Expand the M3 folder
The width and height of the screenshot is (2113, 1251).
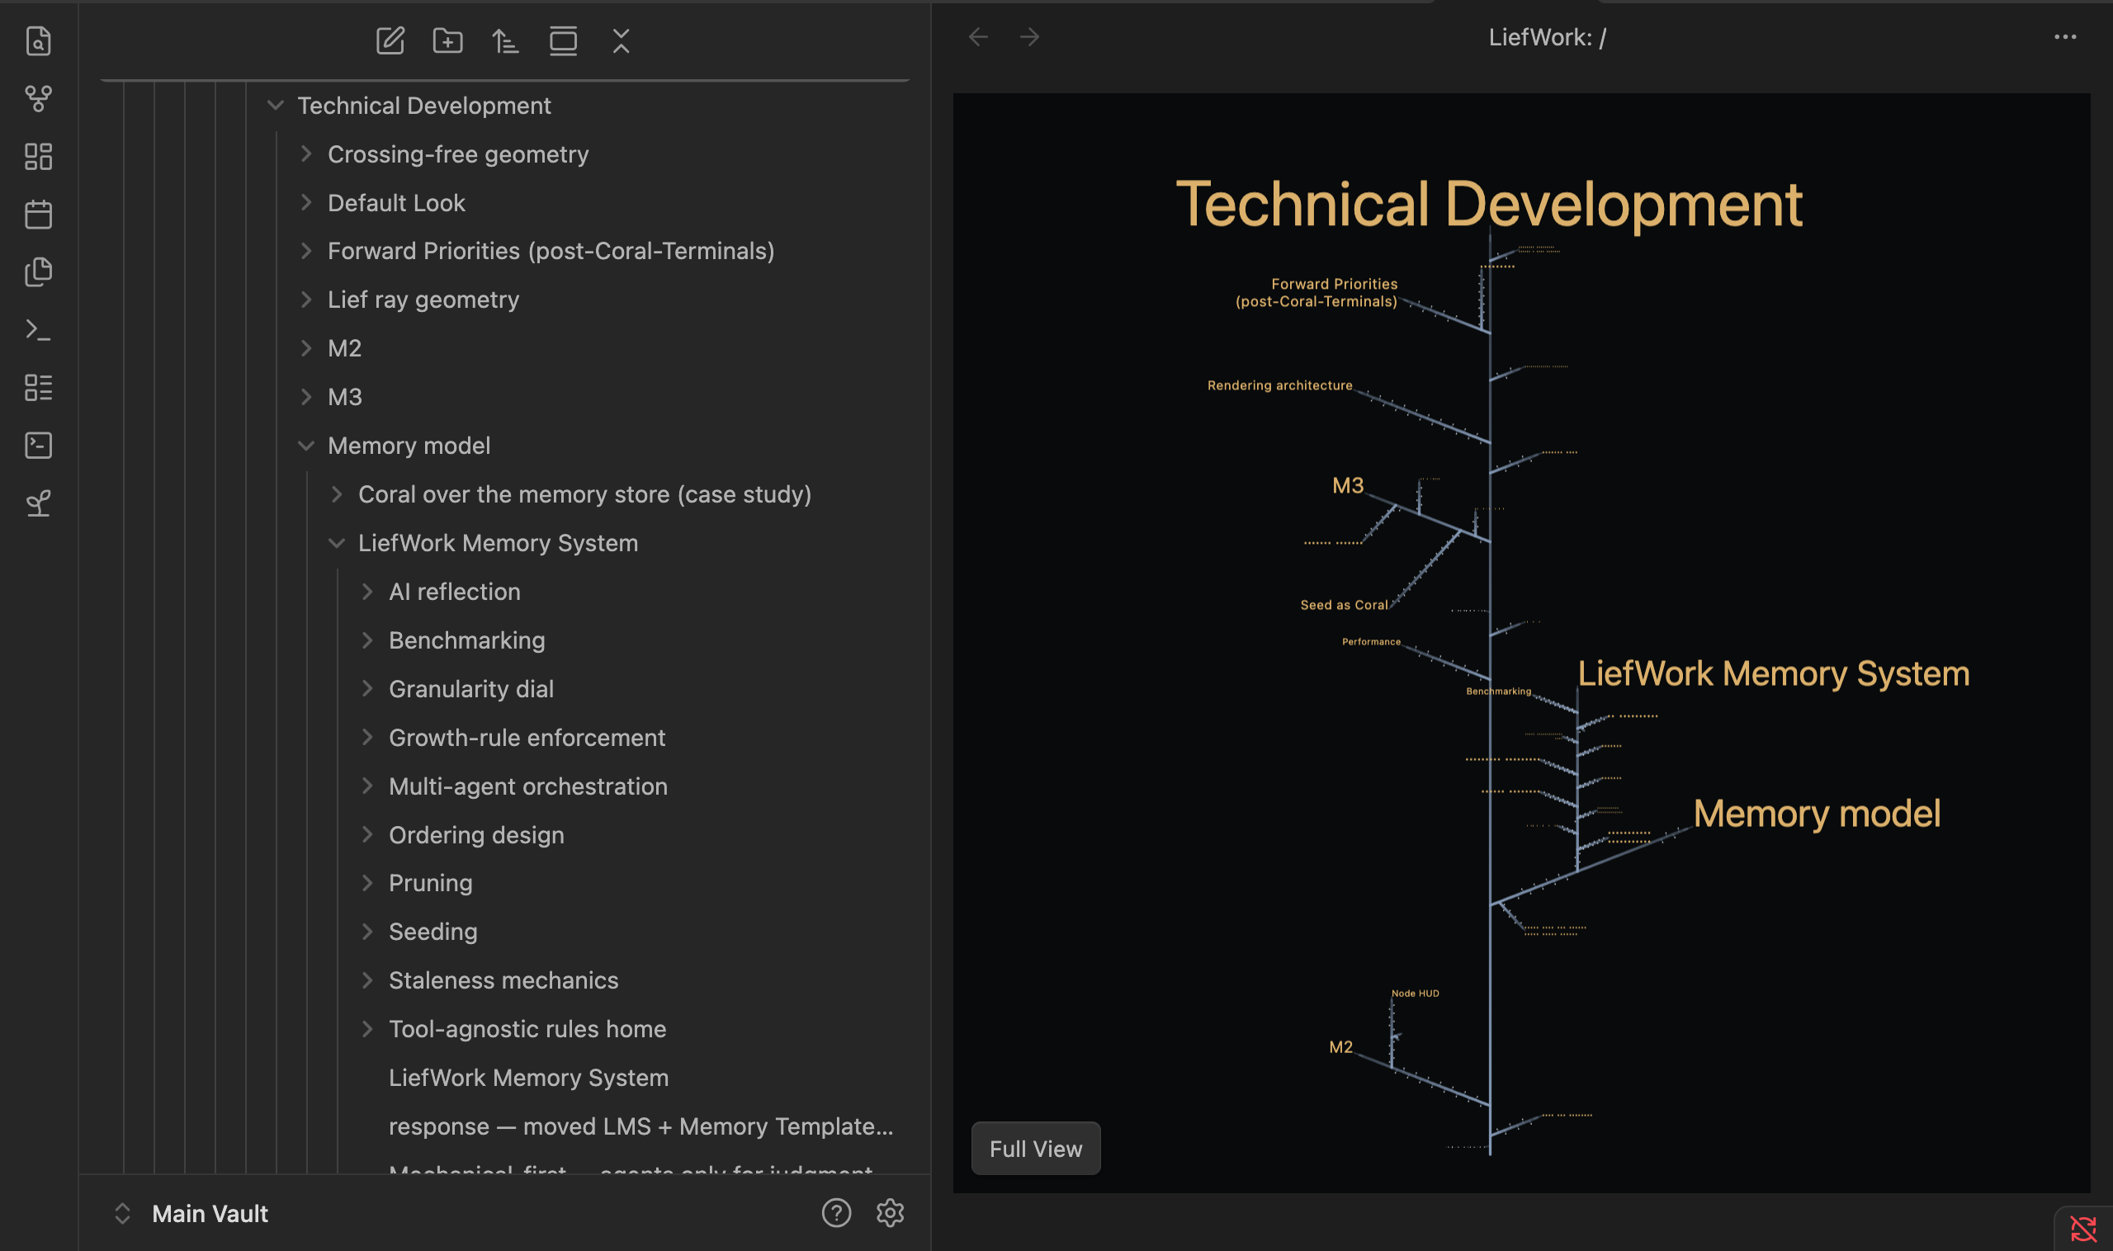click(306, 397)
